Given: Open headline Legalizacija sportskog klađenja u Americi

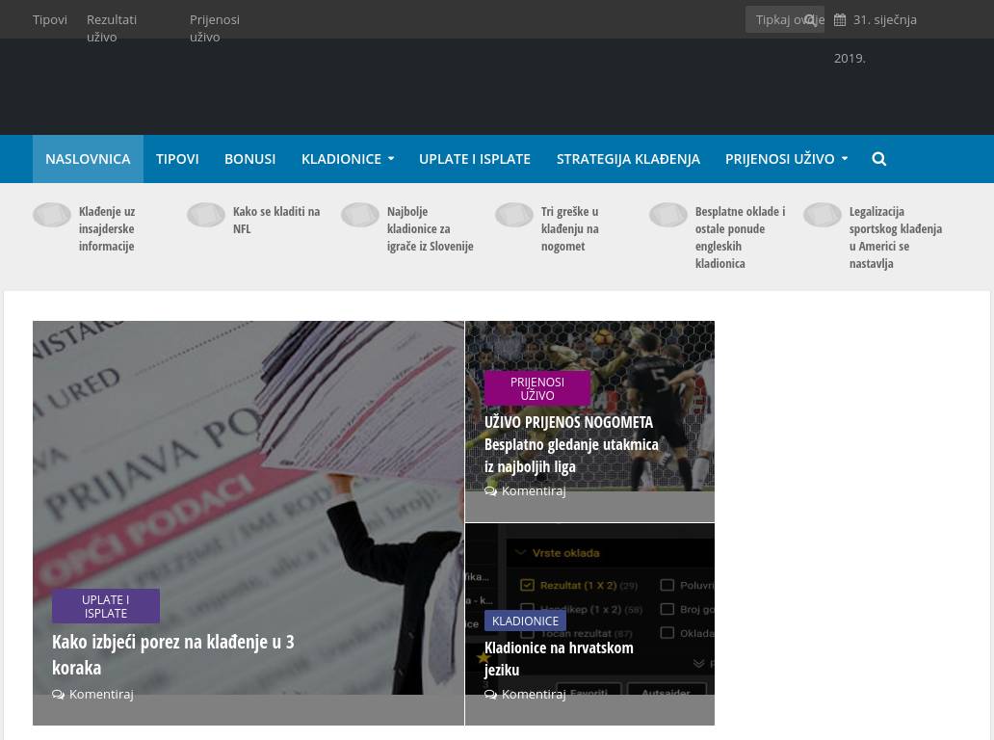Looking at the screenshot, I should pos(896,237).
